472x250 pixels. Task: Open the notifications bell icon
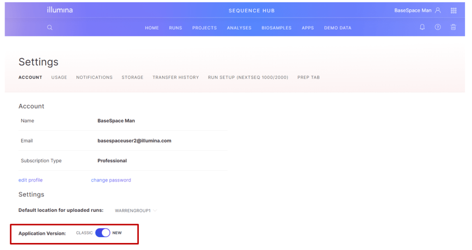click(x=422, y=27)
